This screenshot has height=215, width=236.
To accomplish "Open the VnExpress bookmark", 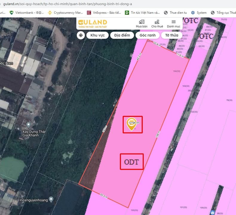I will tap(104, 13).
